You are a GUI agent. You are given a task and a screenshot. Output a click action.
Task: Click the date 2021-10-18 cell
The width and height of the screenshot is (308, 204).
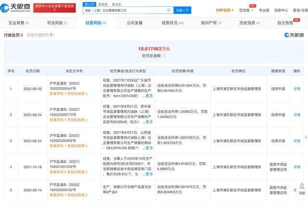[x=33, y=167]
